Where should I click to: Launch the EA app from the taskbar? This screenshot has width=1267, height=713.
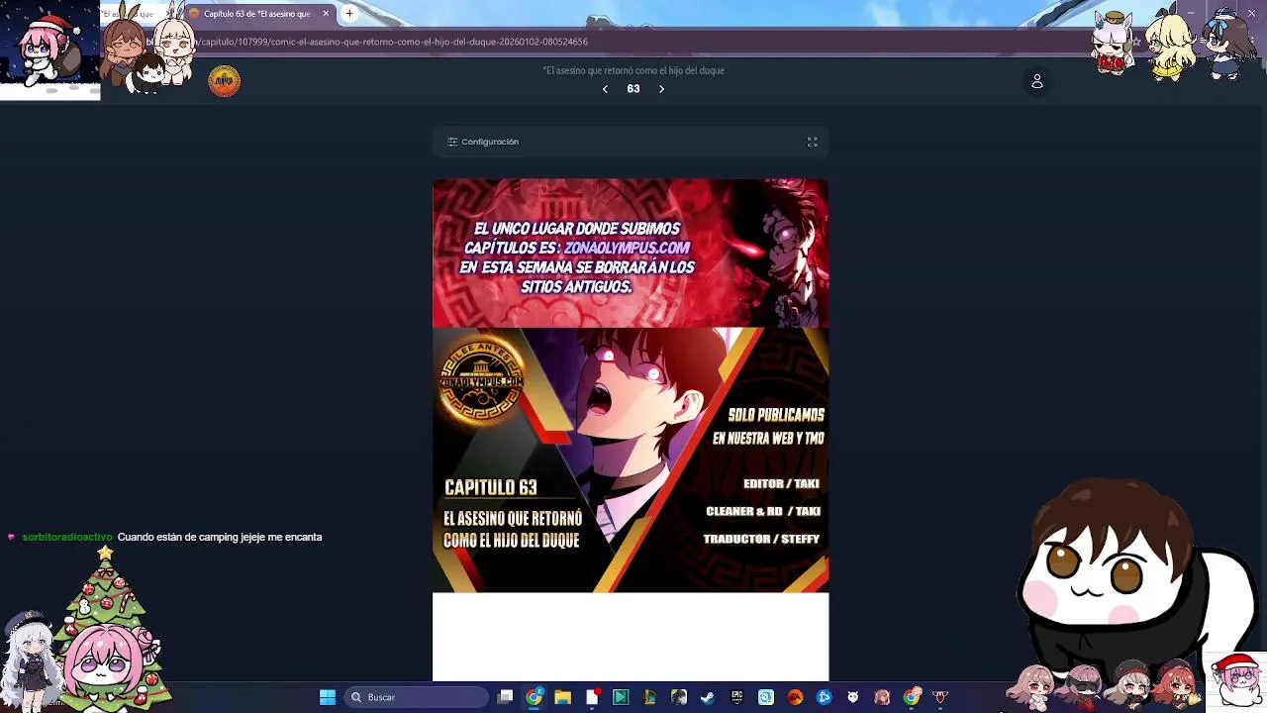pyautogui.click(x=794, y=697)
